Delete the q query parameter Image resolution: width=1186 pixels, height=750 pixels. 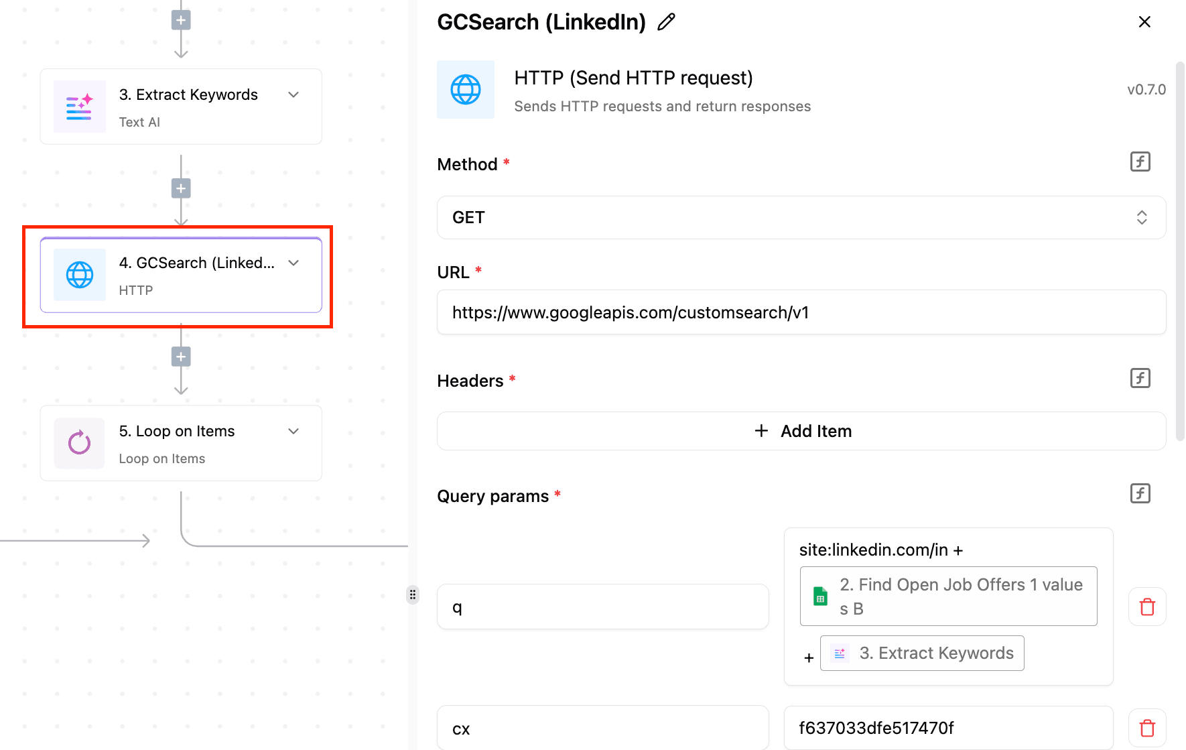point(1147,607)
